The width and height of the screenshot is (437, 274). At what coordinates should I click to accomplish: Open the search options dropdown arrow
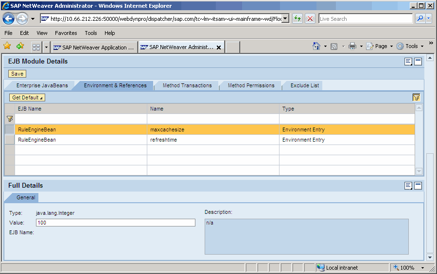coord(429,18)
